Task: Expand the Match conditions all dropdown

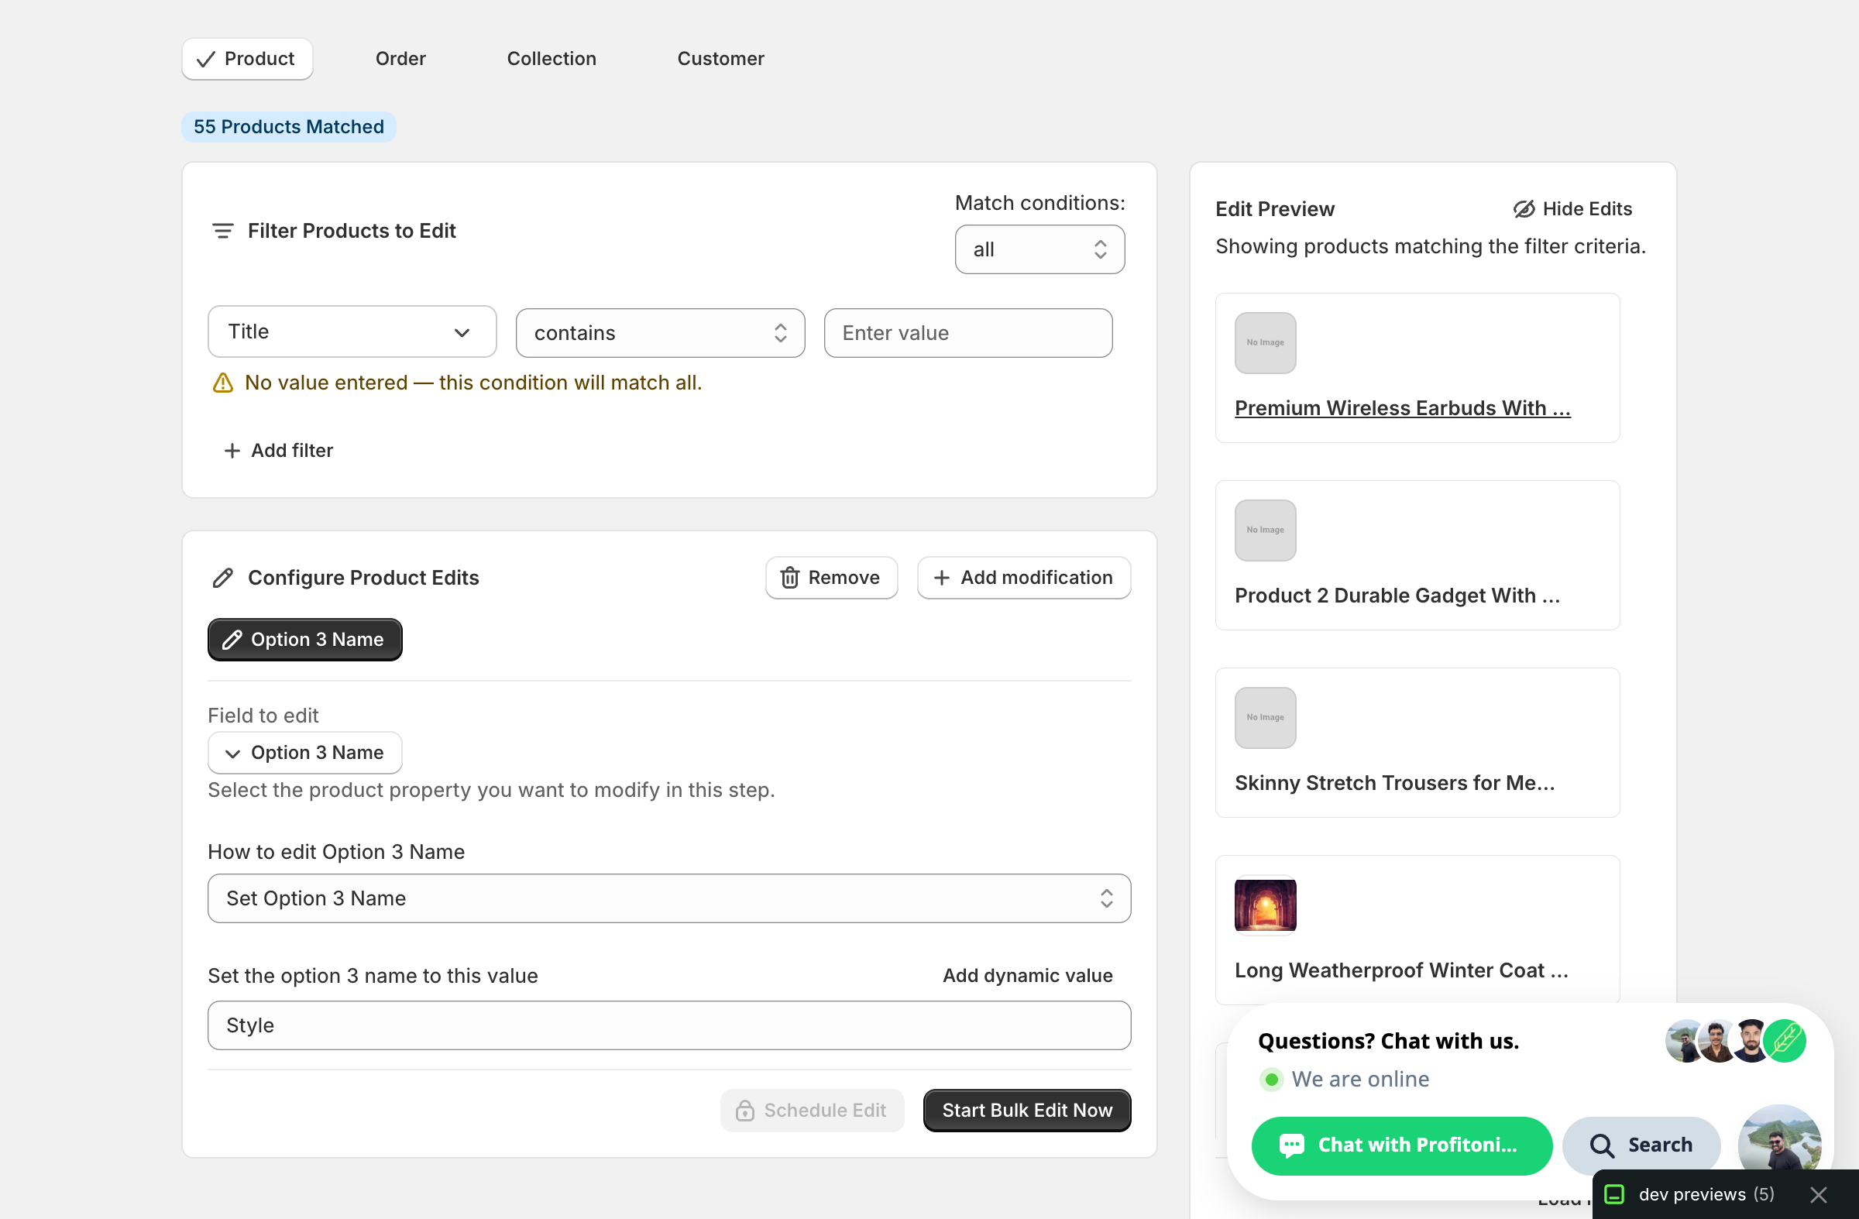Action: tap(1039, 250)
